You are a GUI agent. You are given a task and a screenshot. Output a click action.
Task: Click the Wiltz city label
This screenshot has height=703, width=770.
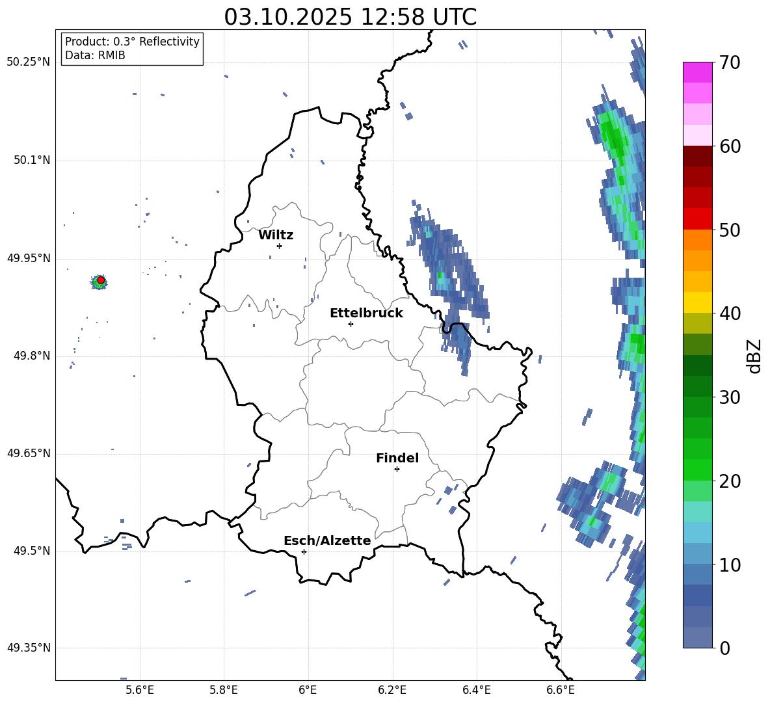[276, 235]
